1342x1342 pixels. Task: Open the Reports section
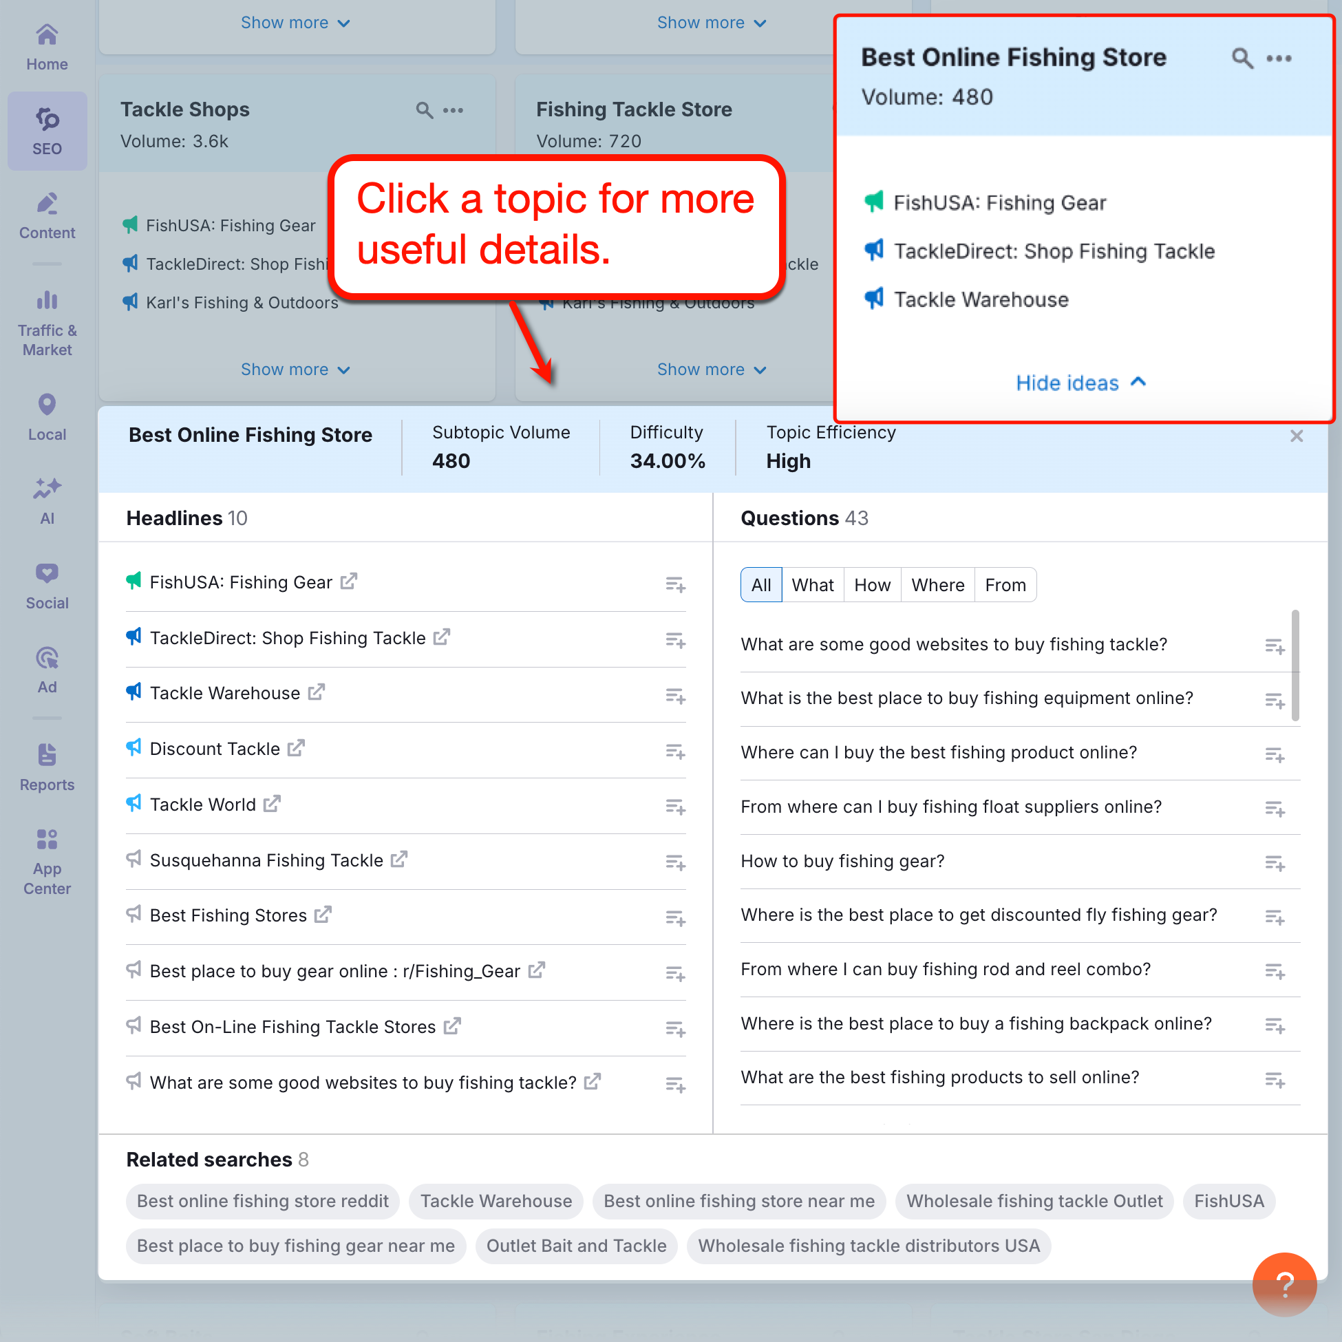tap(47, 765)
